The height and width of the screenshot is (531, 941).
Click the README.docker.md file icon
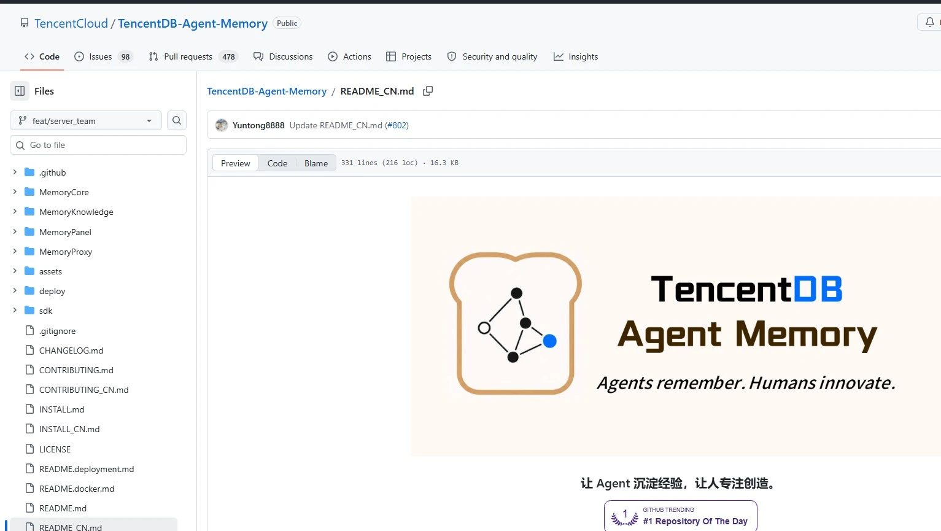[x=29, y=489]
